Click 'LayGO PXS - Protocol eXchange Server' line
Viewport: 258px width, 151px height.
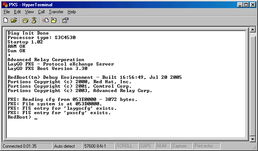coord(61,64)
